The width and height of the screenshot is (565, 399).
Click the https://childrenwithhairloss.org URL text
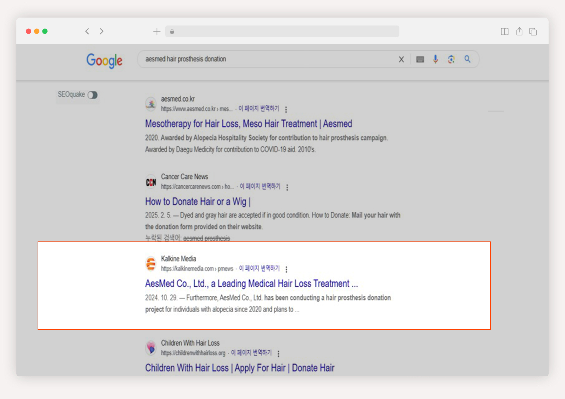tap(193, 353)
